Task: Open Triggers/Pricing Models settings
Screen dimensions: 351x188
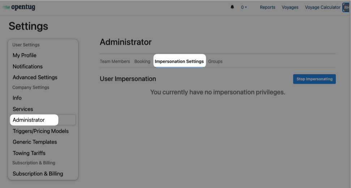Action: click(40, 131)
